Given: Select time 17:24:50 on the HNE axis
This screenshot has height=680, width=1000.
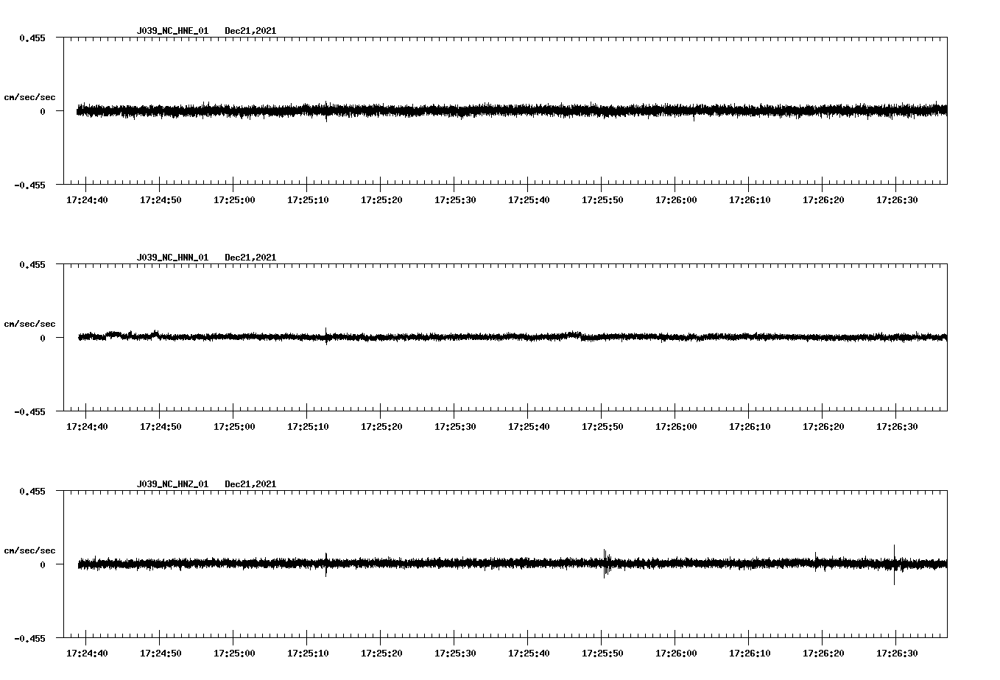Looking at the screenshot, I should 161,199.
